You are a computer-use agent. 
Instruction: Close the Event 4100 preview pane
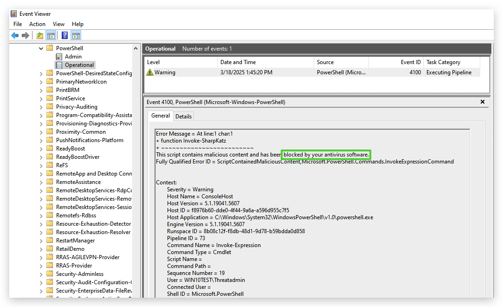[x=483, y=102]
